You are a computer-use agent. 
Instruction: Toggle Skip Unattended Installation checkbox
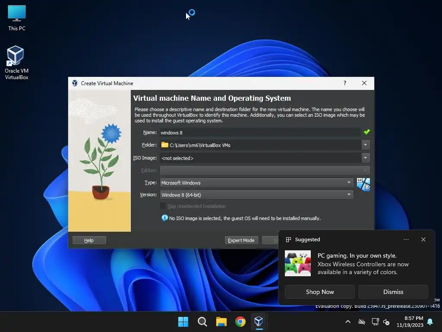pos(163,206)
